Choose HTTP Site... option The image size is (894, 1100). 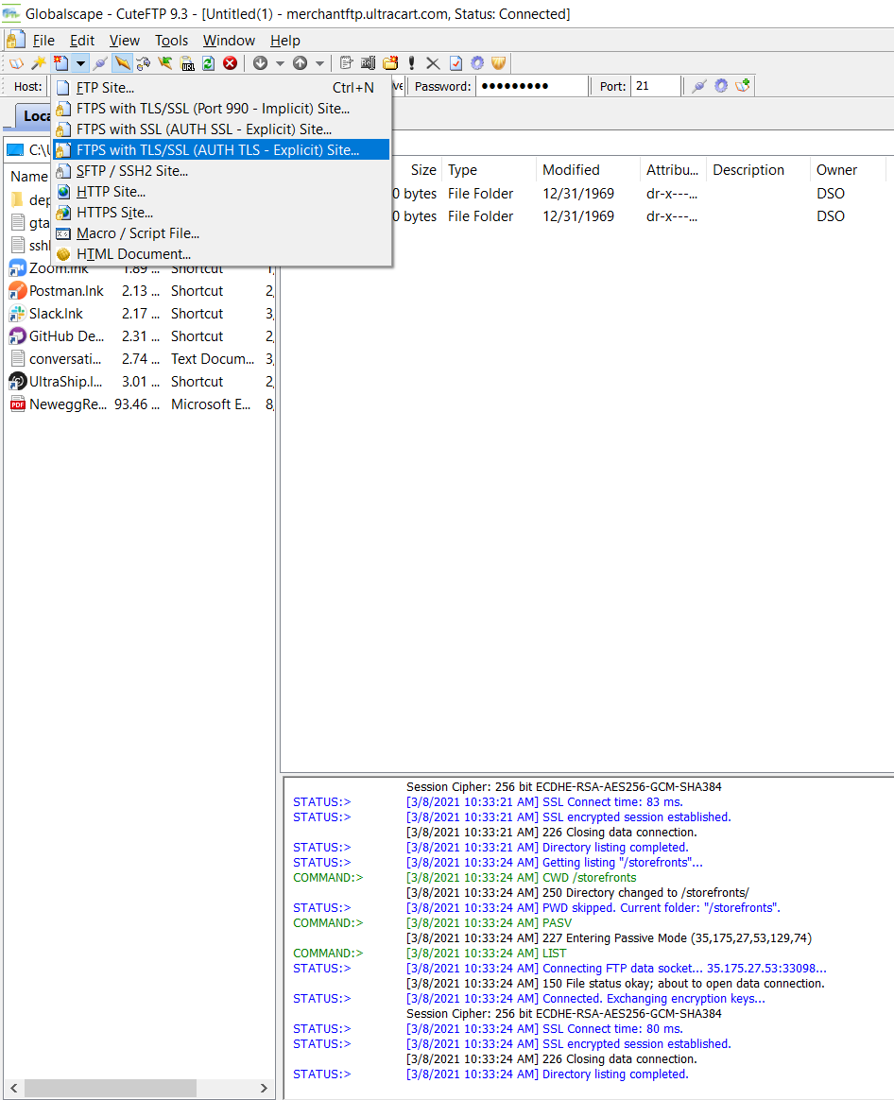(221, 192)
